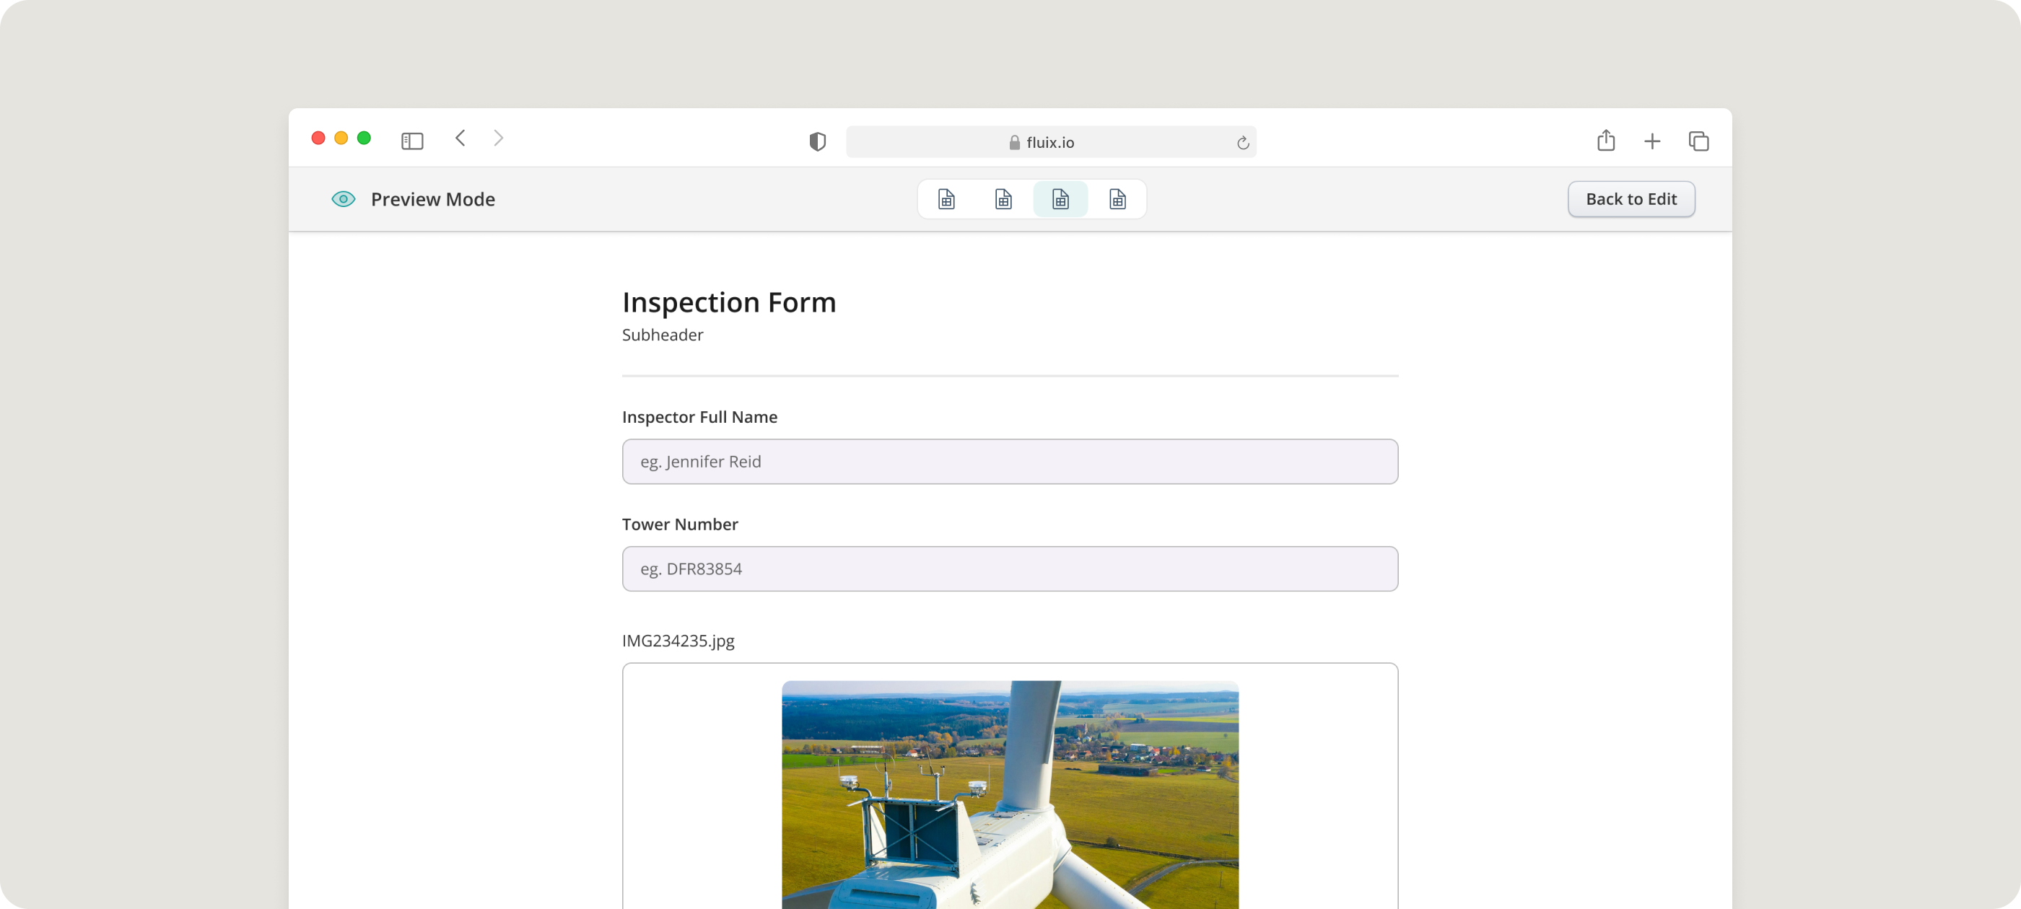
Task: Click the first form page icon
Action: (946, 199)
